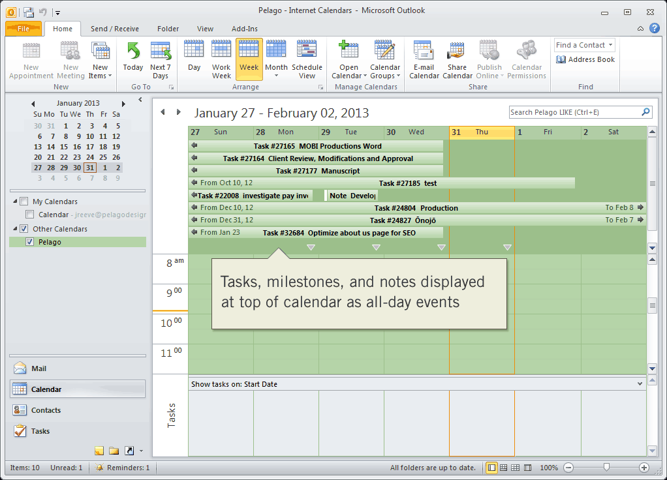Switch to Send / Receive tab

(114, 29)
